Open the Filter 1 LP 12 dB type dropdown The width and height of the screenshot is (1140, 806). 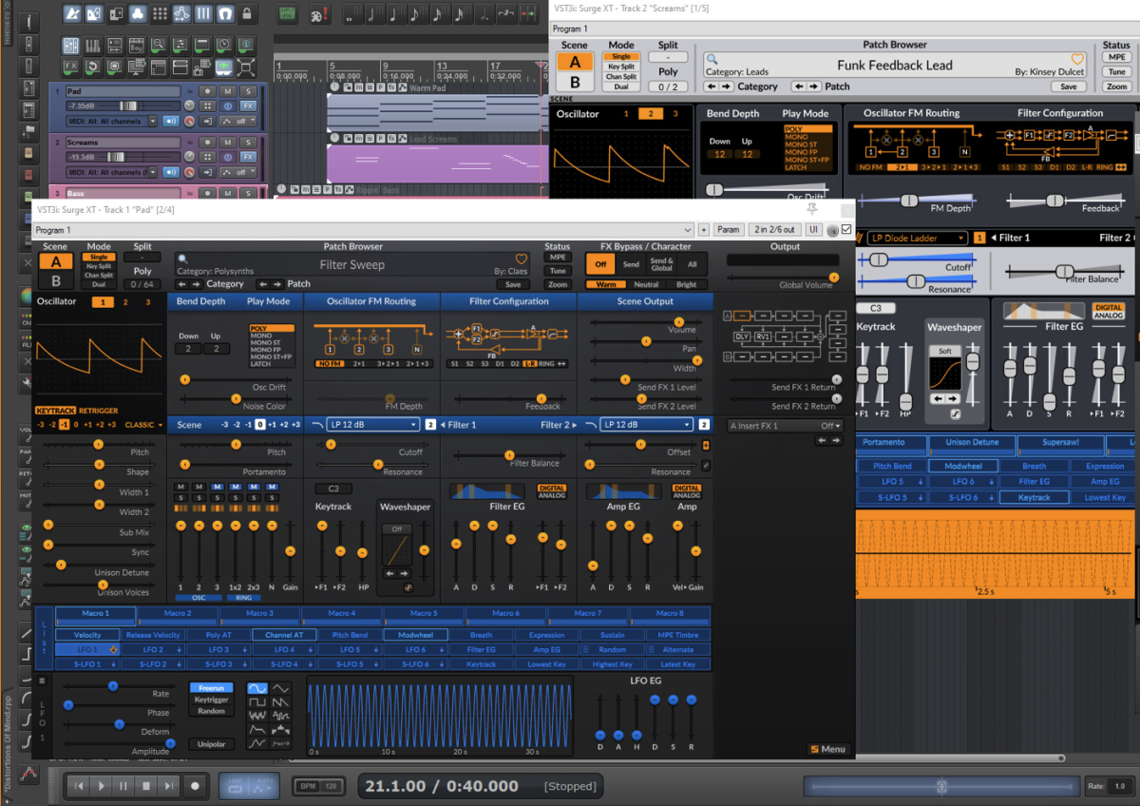372,425
